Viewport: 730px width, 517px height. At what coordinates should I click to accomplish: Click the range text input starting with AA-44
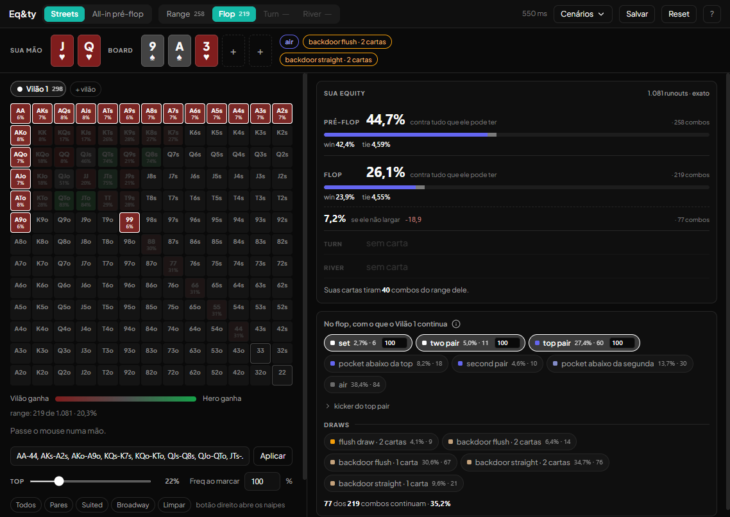click(130, 456)
